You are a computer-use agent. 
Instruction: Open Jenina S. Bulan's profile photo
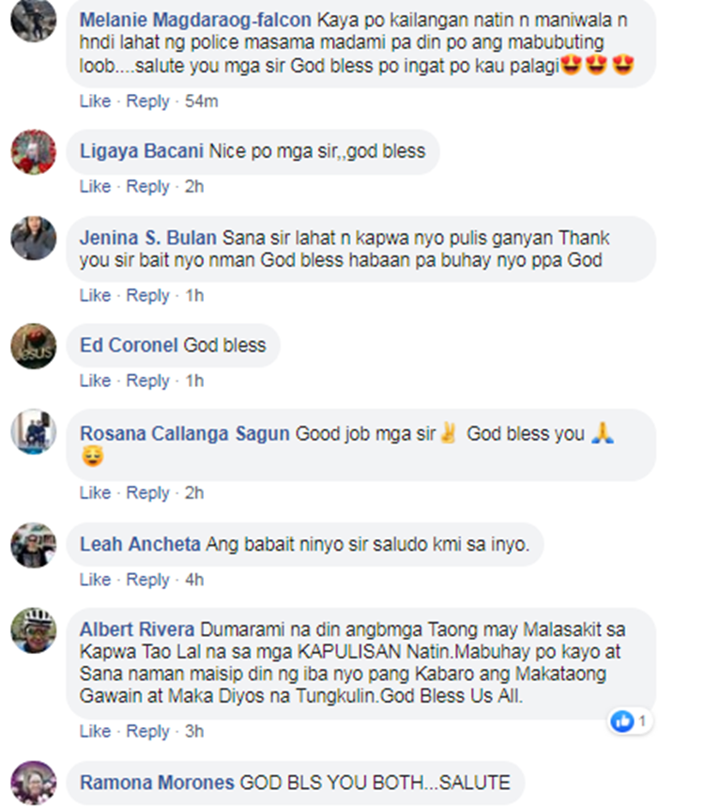pos(34,239)
